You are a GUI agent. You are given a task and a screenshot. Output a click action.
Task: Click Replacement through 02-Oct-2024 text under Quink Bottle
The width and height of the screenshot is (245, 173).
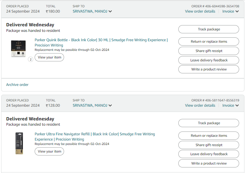click(72, 50)
